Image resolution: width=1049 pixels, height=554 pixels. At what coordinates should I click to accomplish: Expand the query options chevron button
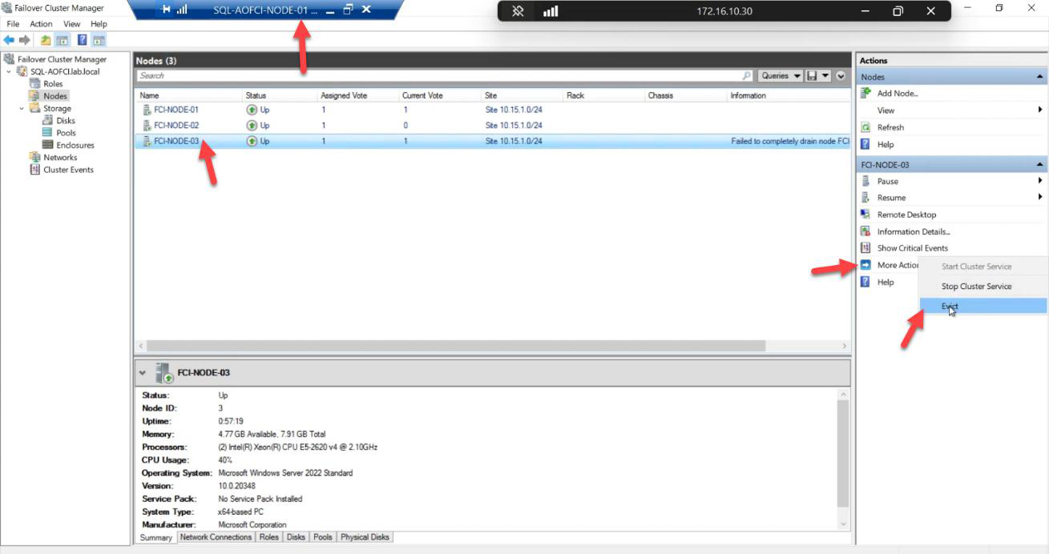[x=841, y=76]
